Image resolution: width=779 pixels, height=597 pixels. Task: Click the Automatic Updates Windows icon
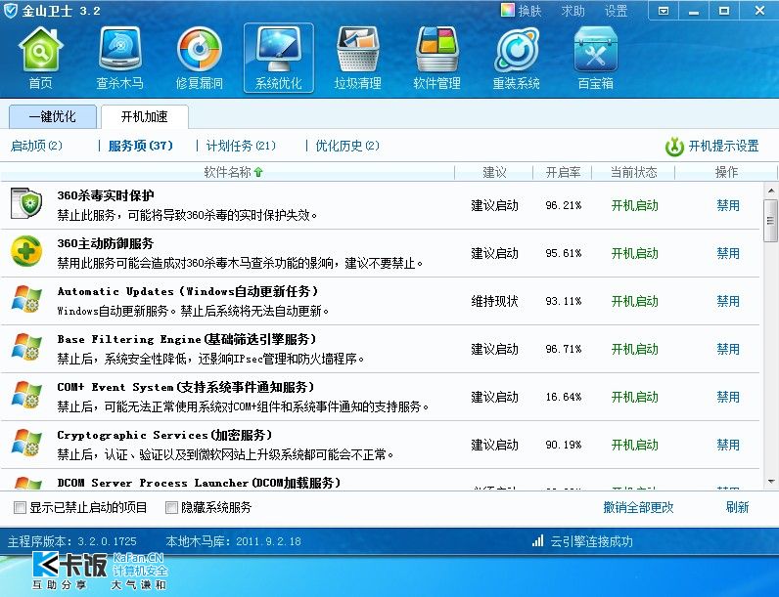click(x=26, y=299)
